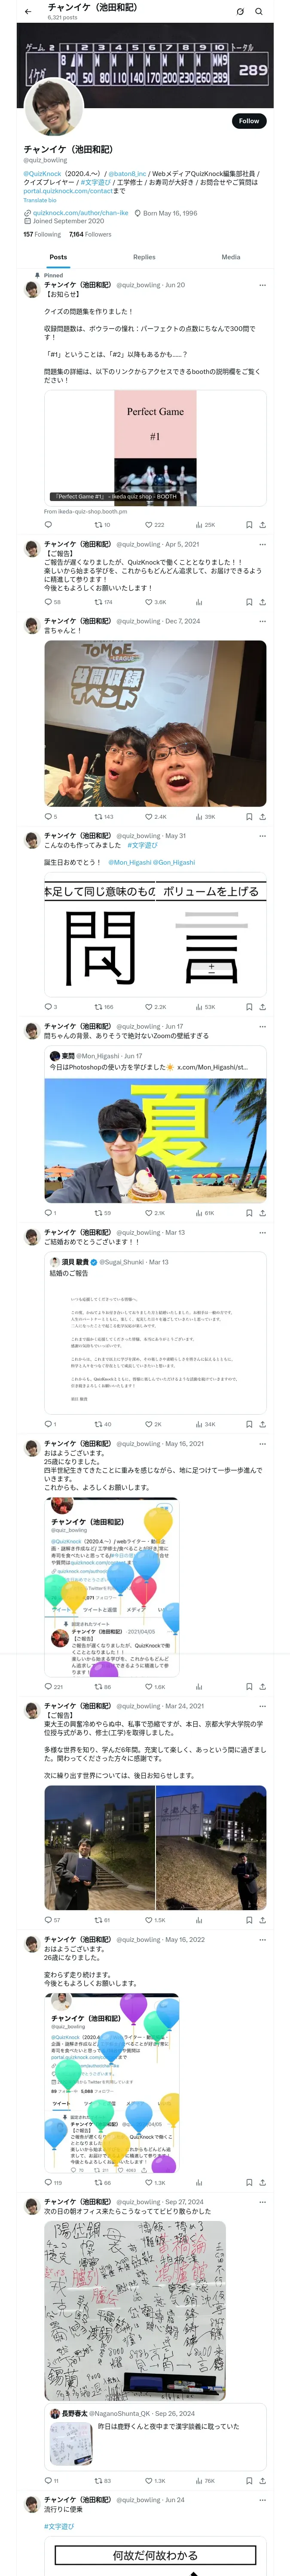View the 7,164 Followers list
Viewport: 290px width, 2576px height.
90,234
